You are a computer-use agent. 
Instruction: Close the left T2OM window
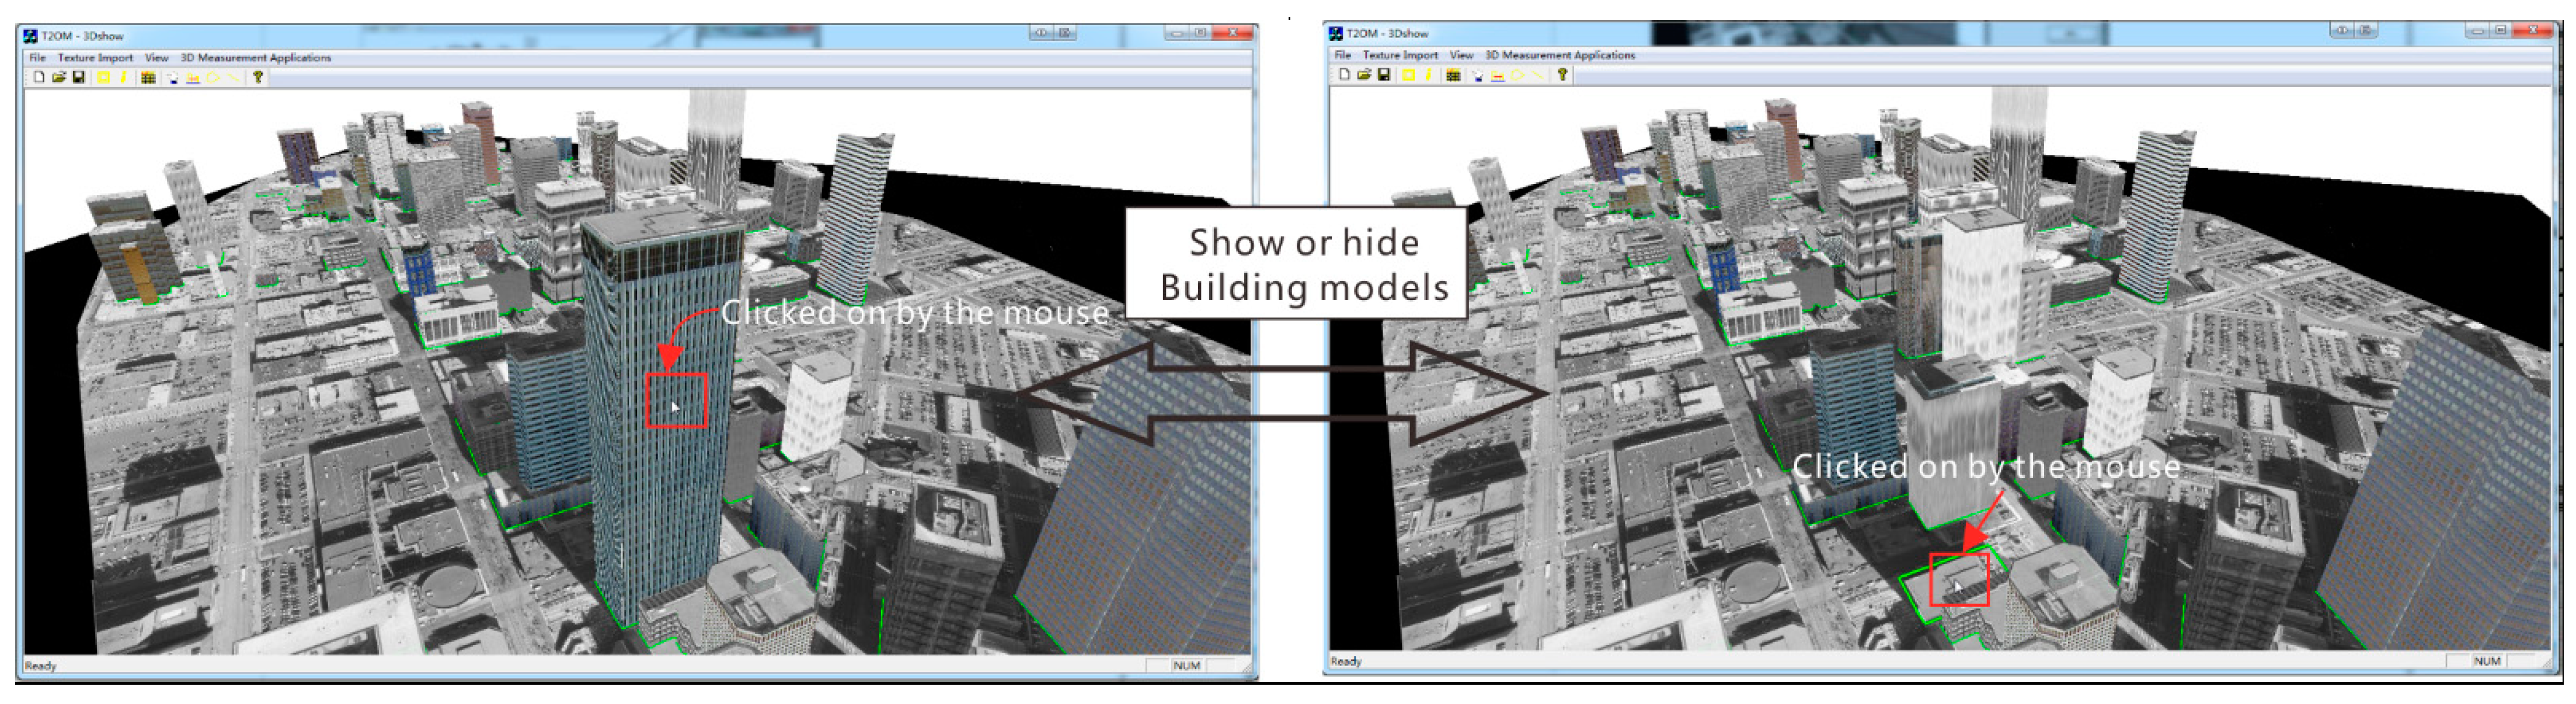click(1233, 33)
